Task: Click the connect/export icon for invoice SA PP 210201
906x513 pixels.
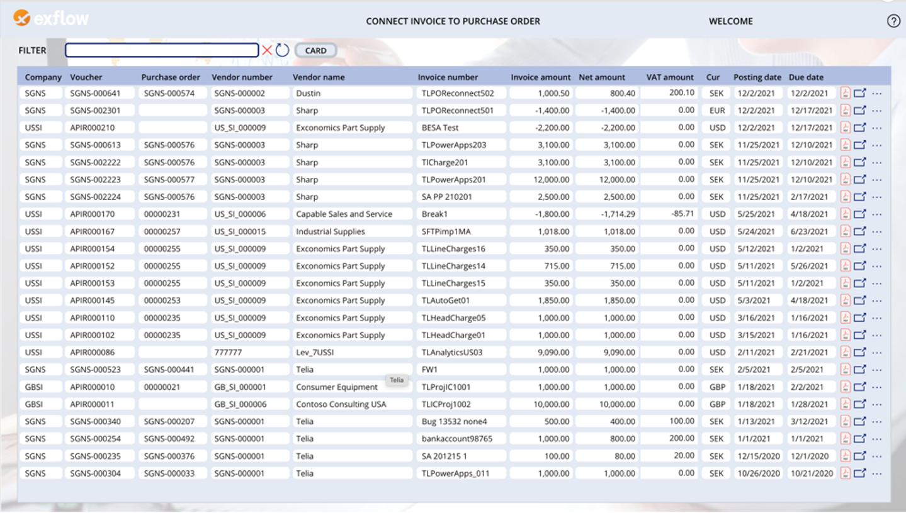Action: tap(860, 197)
